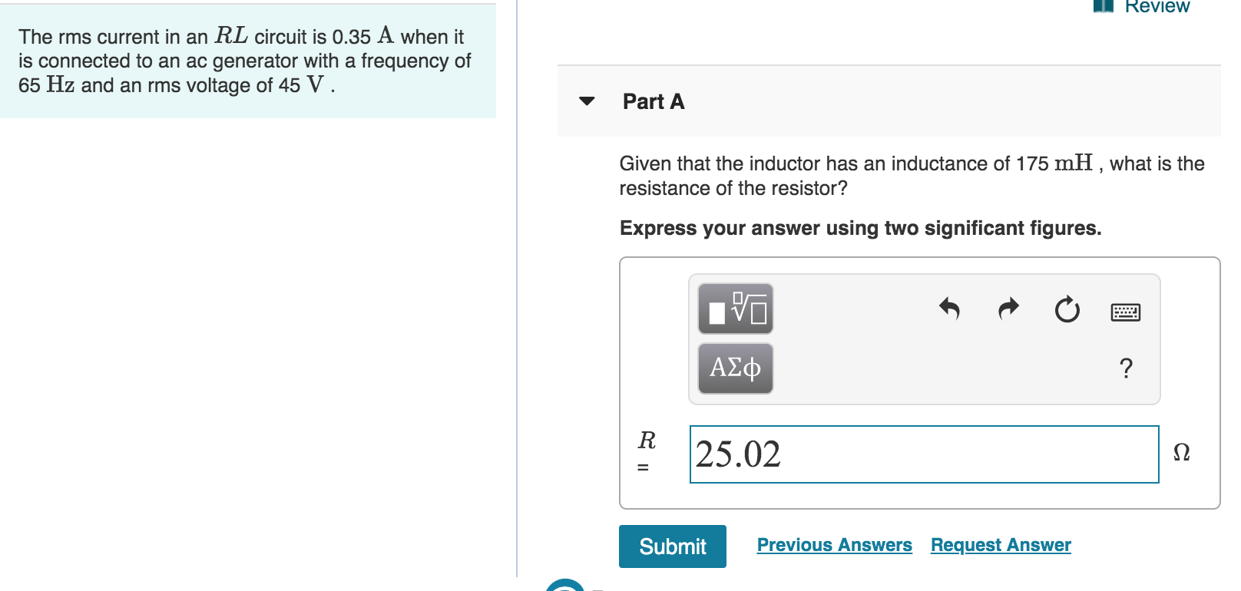Open Previous Answers for this part
This screenshot has width=1241, height=591.
(834, 545)
